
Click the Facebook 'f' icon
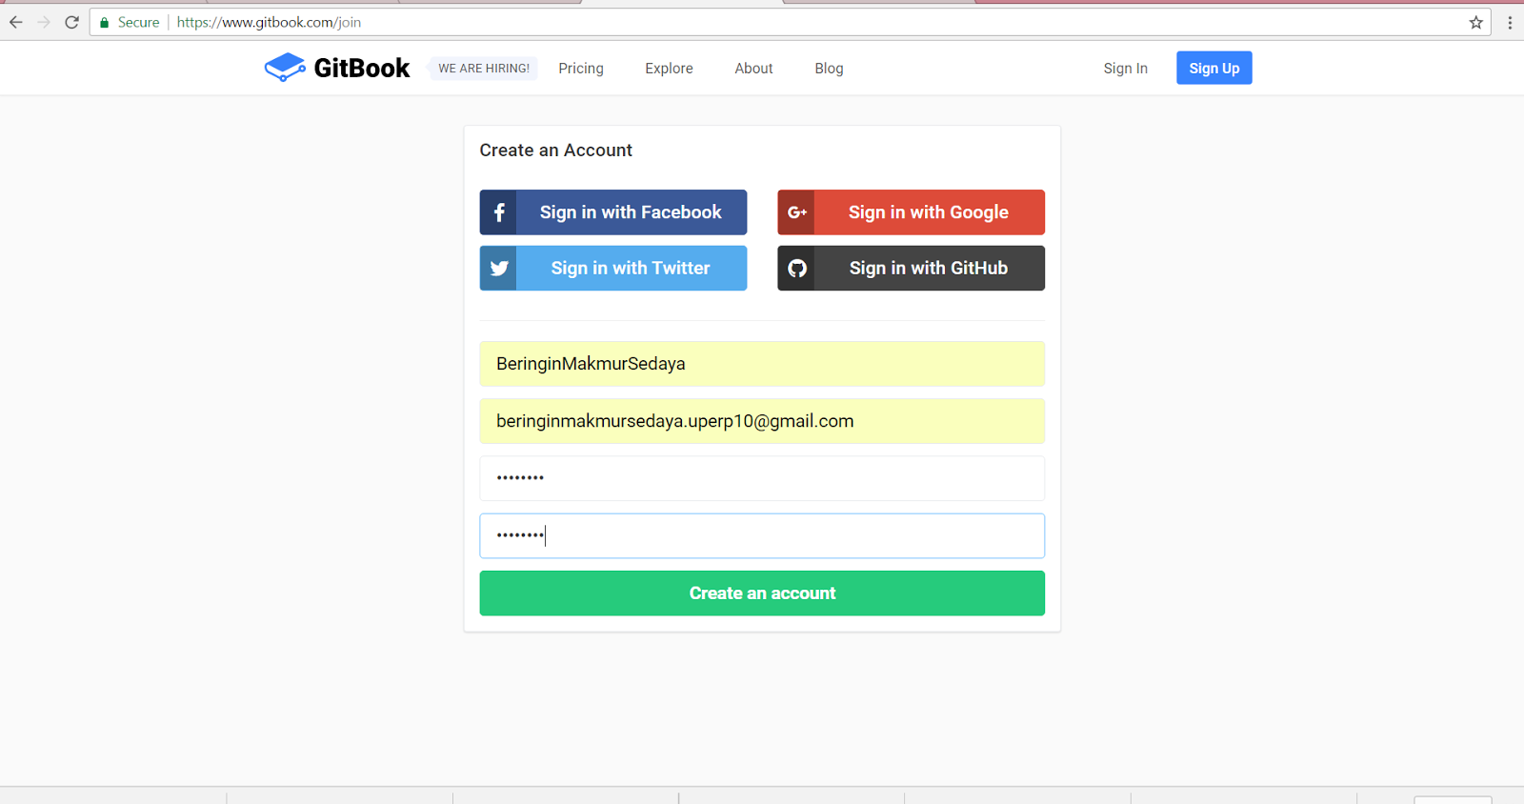498,212
